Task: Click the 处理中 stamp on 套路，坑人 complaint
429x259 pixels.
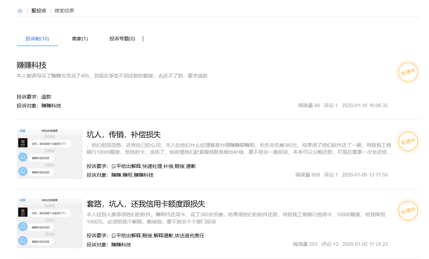Action: pyautogui.click(x=408, y=211)
